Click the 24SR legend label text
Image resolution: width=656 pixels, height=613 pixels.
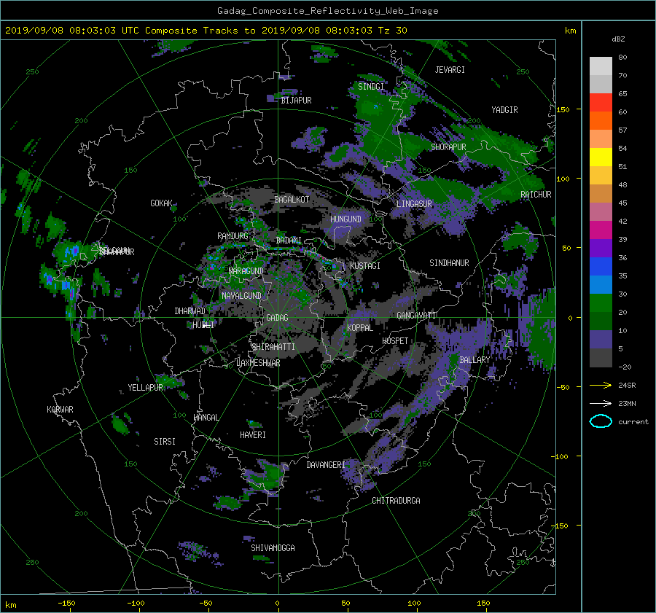point(627,385)
